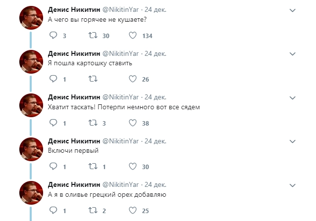Screen dimensions: 316x221
Task: Reply to the tweet "А чего вы горячее не кушаете?"
Action: 53,36
